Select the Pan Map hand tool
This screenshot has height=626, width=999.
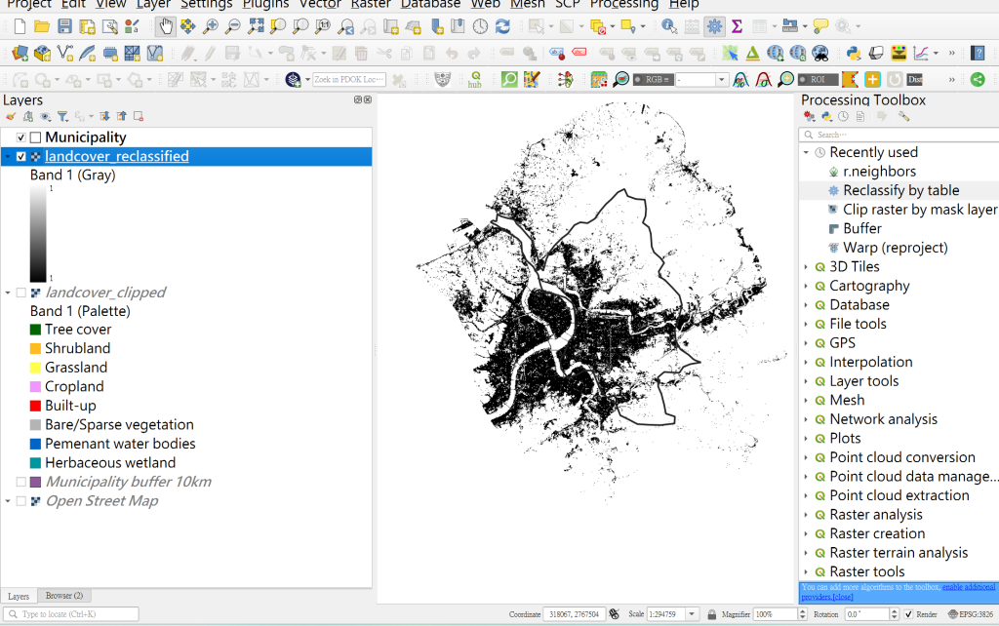[x=166, y=26]
